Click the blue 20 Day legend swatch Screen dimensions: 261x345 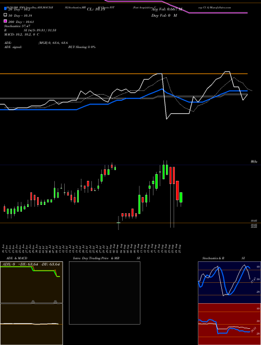tap(6, 9)
